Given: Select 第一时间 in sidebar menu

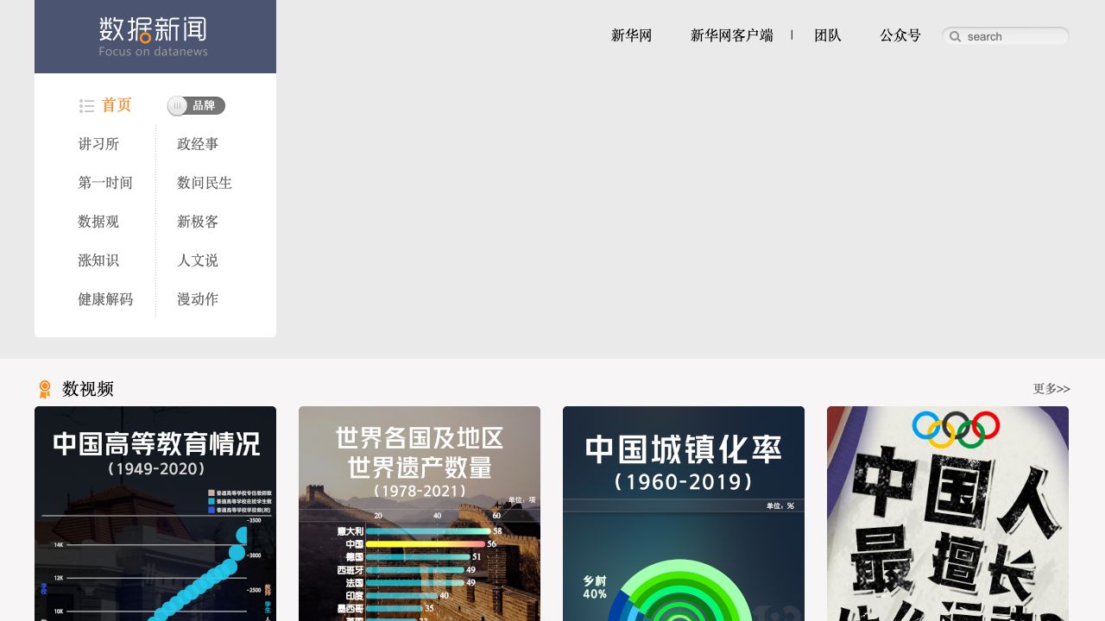Looking at the screenshot, I should click(105, 183).
